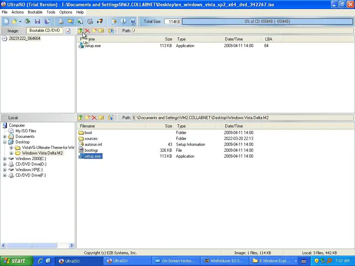
Task: Open the Options menu
Action: coord(66,12)
